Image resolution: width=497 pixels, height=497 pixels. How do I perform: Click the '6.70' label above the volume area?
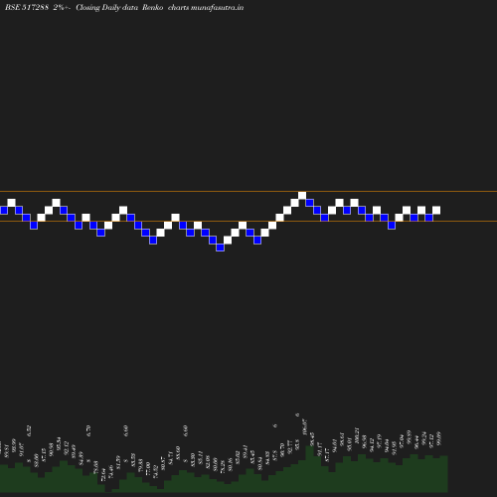(x=88, y=430)
